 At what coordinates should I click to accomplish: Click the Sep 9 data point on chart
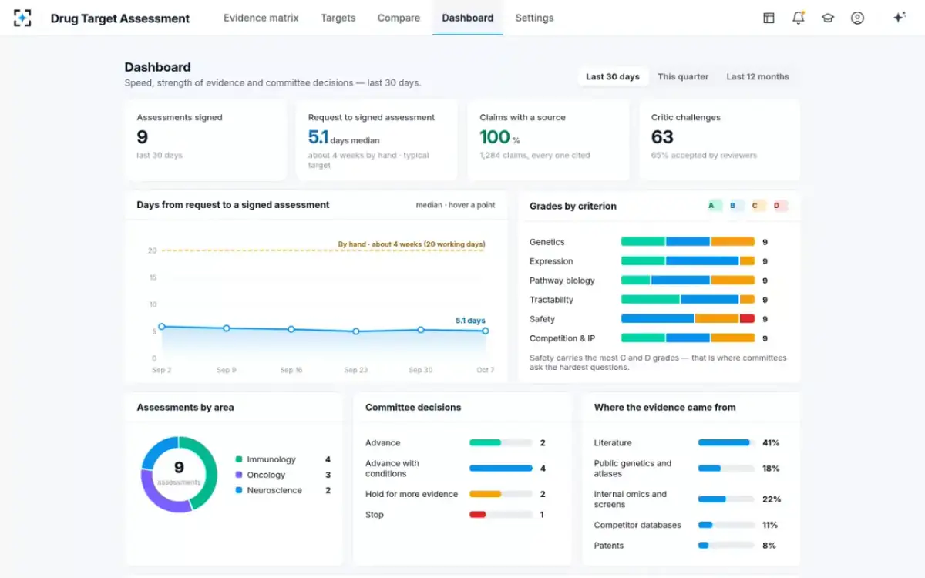tap(227, 328)
